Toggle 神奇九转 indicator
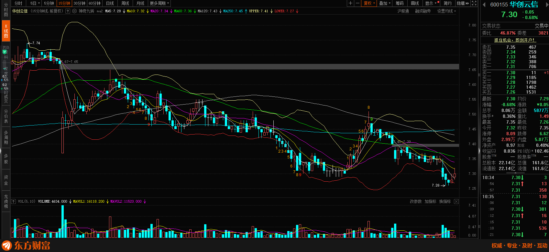The height and width of the screenshot is (252, 549). coord(86,11)
